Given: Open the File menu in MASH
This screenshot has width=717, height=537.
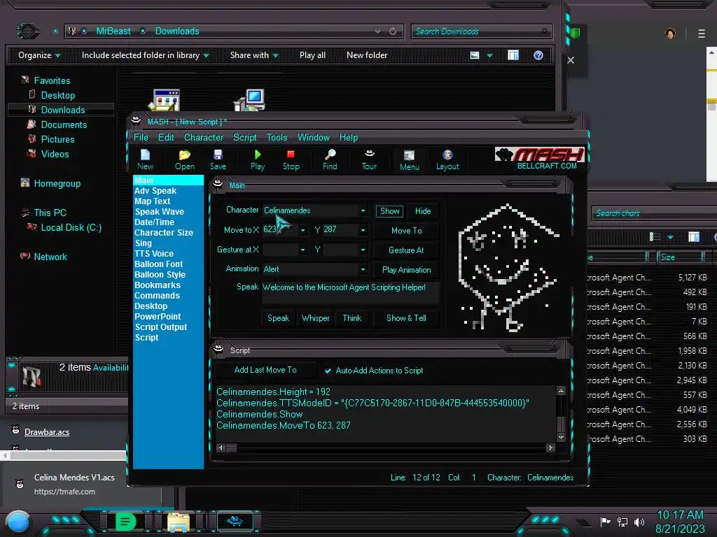Looking at the screenshot, I should coord(141,138).
